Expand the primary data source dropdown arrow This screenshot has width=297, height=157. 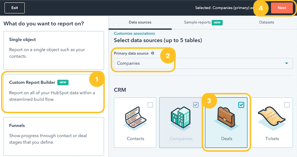pyautogui.click(x=286, y=63)
